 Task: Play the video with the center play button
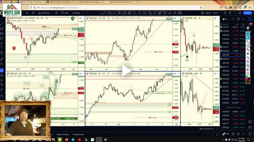(126, 70)
